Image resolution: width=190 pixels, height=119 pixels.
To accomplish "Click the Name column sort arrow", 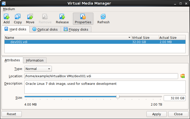I will pos(129,38).
